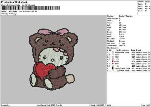Click the Wilcom EmbroideryStudio Level 3 Advanced text
The image size is (151, 107).
point(18,5)
